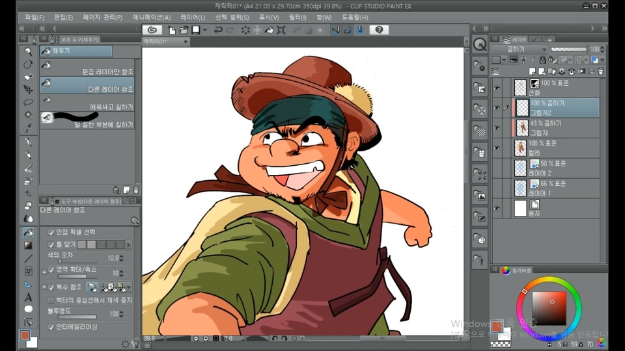
Task: Click the layer opacity slider
Action: 568,49
